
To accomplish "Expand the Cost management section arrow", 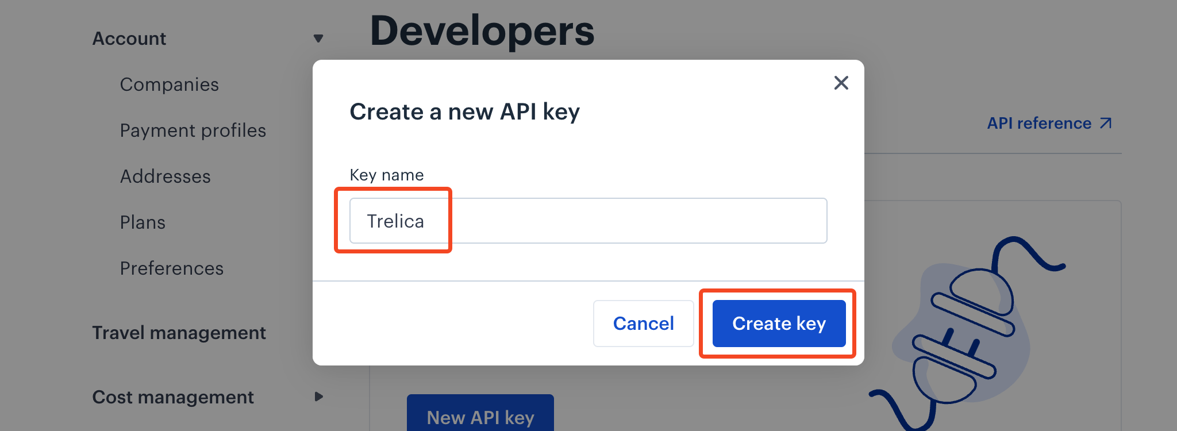I will (x=319, y=397).
